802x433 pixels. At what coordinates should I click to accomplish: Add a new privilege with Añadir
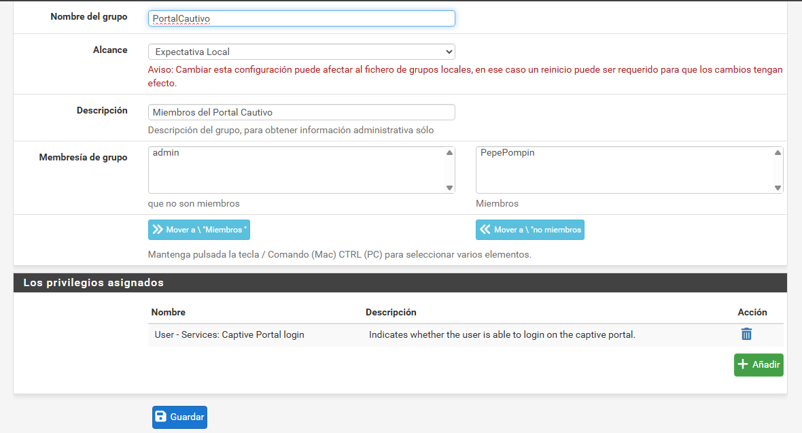click(x=759, y=365)
